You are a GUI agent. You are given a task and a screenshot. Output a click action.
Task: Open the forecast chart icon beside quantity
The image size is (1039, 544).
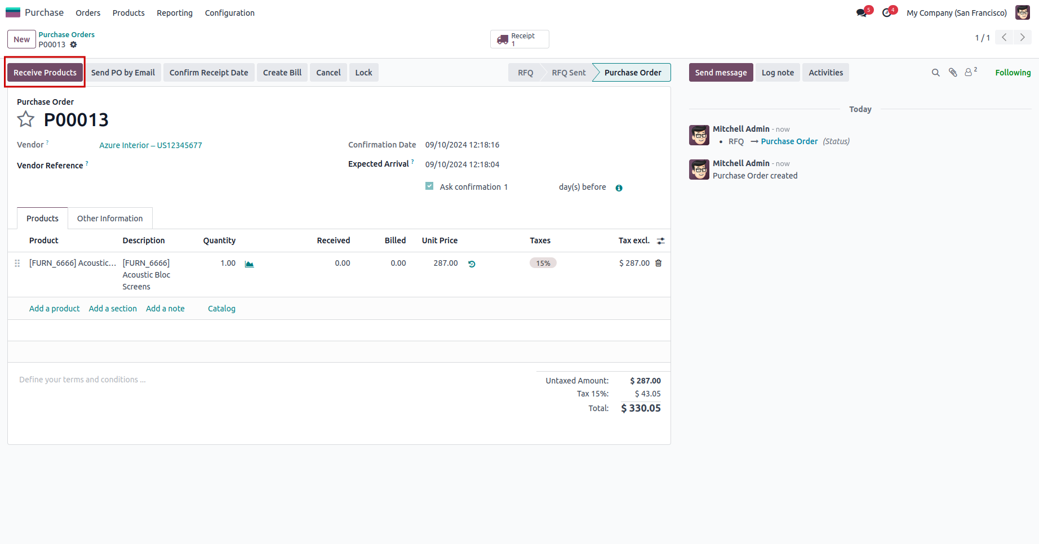coord(249,264)
